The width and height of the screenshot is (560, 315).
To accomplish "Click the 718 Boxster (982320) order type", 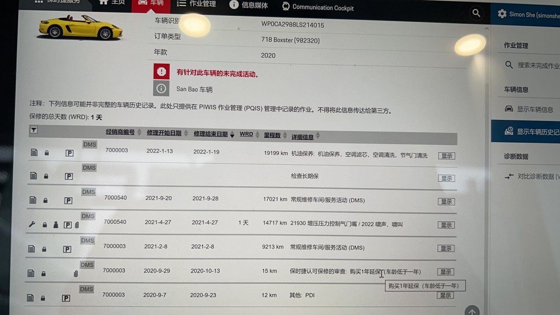I will [x=290, y=40].
